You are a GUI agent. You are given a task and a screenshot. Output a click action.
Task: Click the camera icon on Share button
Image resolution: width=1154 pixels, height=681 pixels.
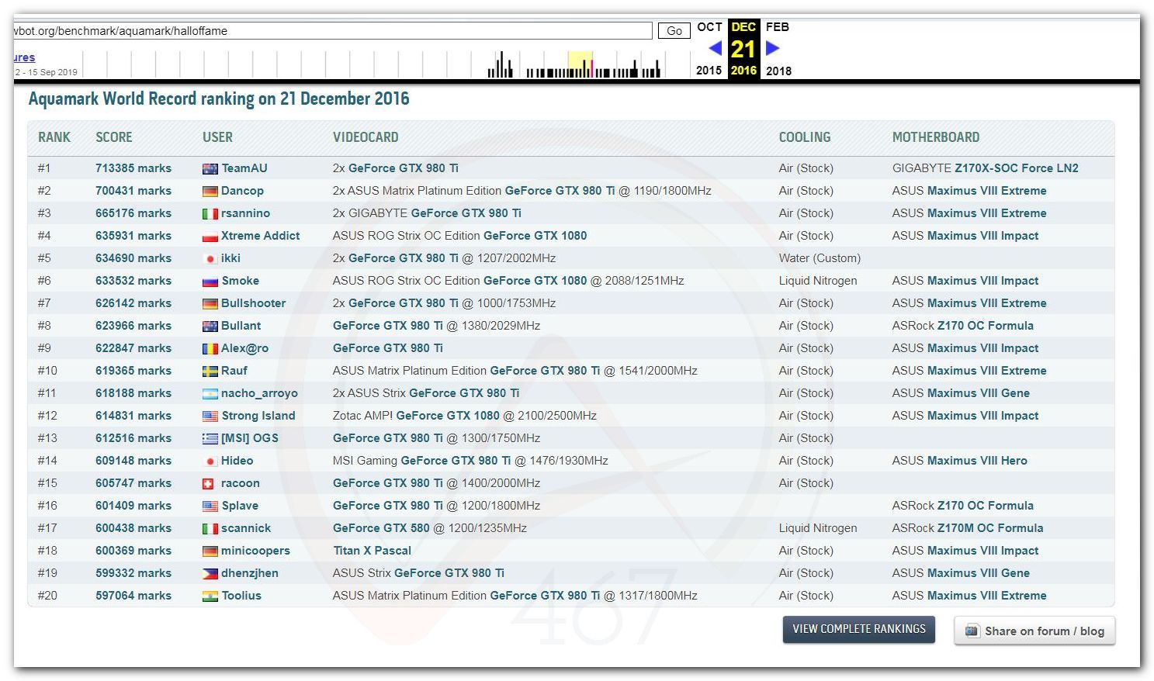tap(972, 631)
